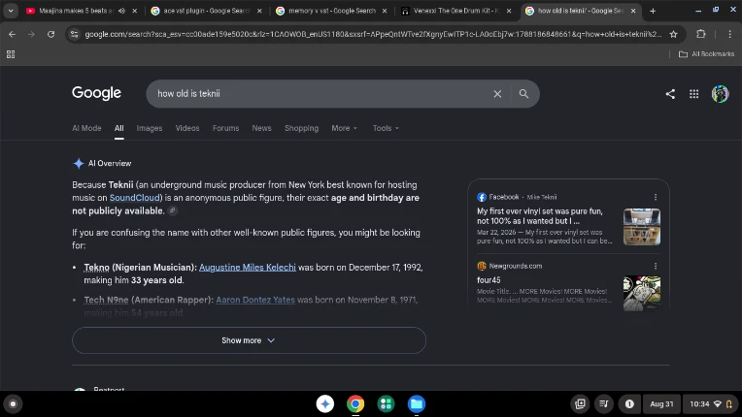Open the Files app in shelf
742x417 pixels.
pyautogui.click(x=416, y=403)
